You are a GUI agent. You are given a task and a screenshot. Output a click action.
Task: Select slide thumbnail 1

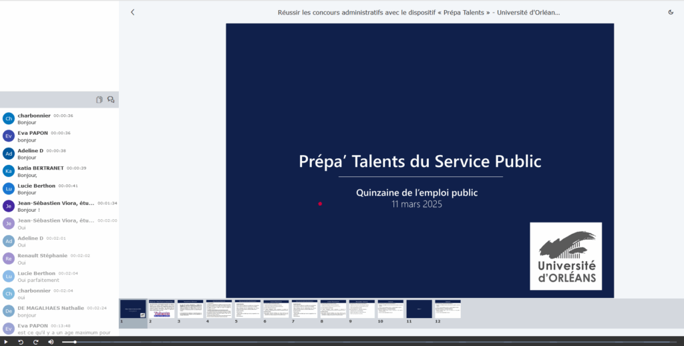(133, 309)
